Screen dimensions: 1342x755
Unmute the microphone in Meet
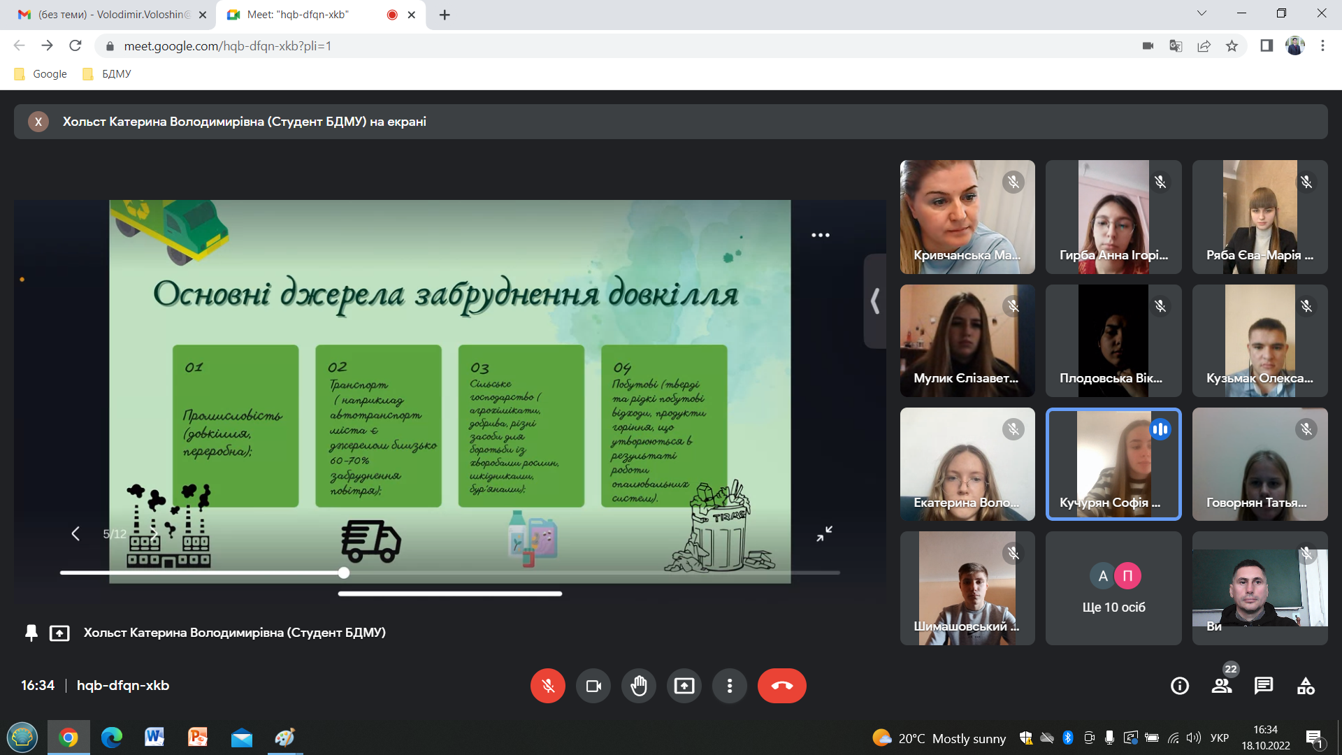(x=547, y=686)
